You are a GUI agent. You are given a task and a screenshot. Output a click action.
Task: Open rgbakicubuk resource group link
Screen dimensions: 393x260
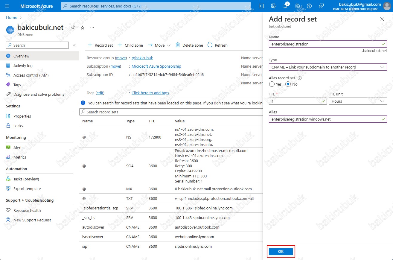point(142,58)
